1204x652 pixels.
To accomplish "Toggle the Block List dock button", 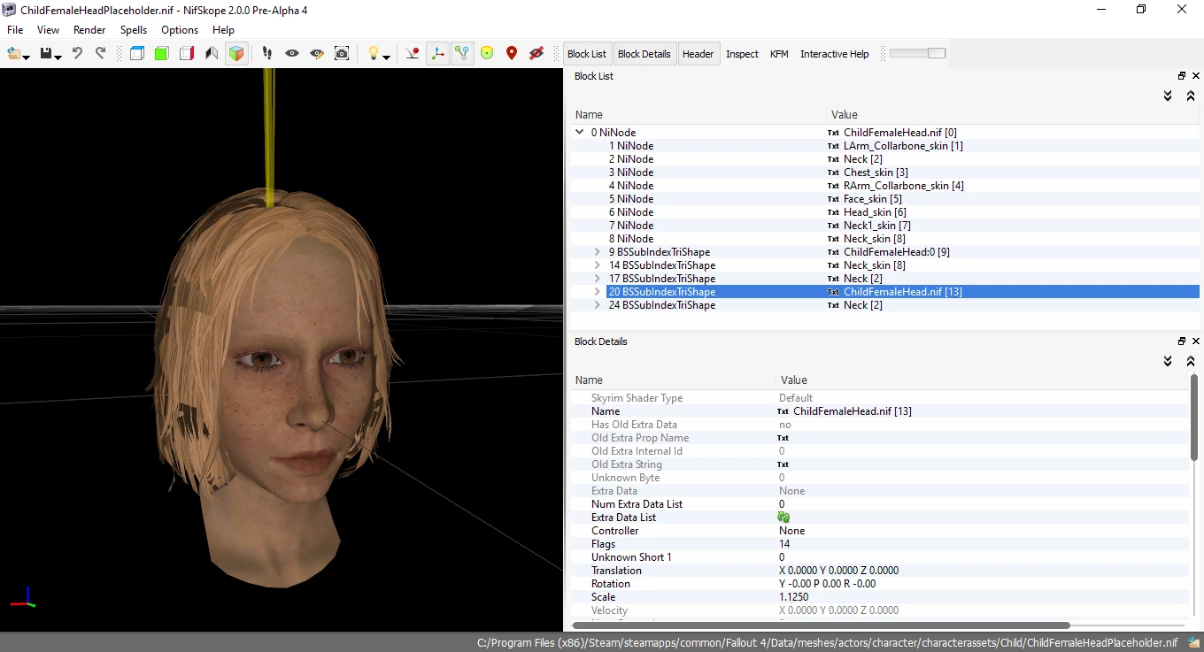I will 587,54.
